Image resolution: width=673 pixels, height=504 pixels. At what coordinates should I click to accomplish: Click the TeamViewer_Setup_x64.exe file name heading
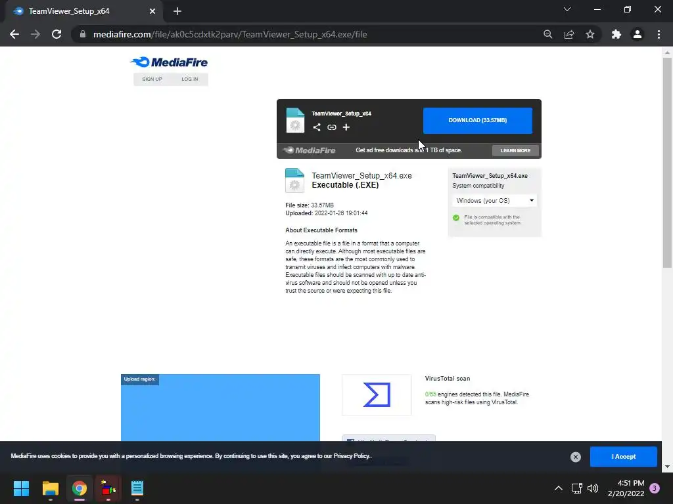(361, 176)
